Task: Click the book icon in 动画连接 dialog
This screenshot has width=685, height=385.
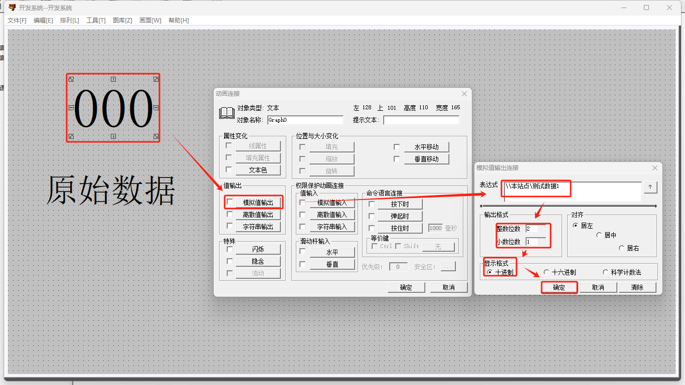Action: coord(227,113)
